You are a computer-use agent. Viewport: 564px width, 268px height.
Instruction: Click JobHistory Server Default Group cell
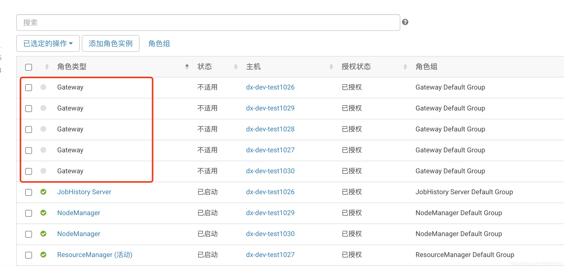coord(464,192)
